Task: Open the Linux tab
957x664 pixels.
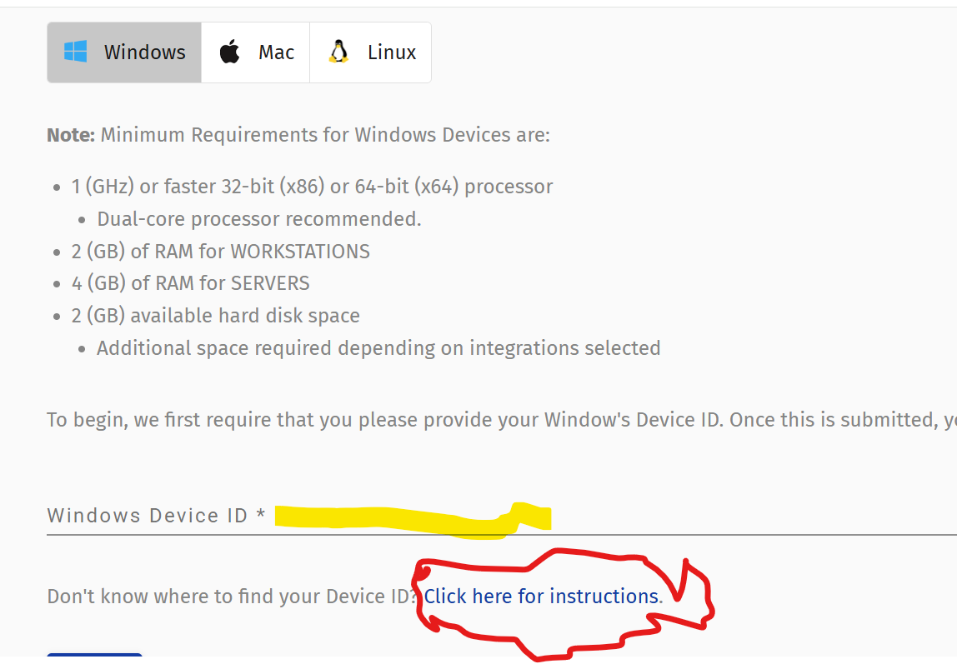Action: 371,52
